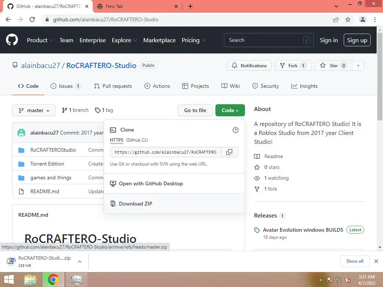This screenshot has height=287, width=383.
Task: Expand the Pricing menu
Action: [193, 40]
